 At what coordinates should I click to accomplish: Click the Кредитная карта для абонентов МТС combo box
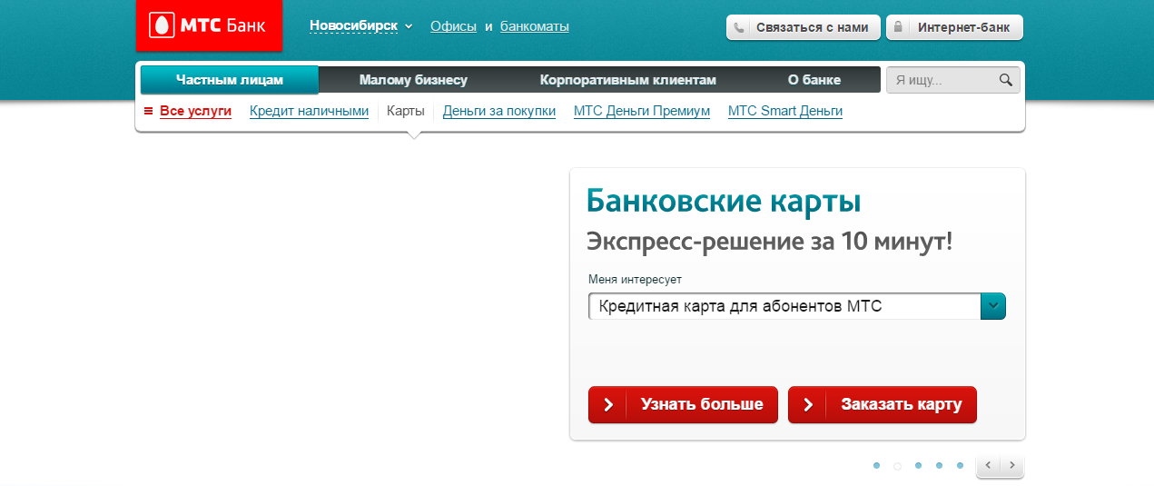[797, 306]
